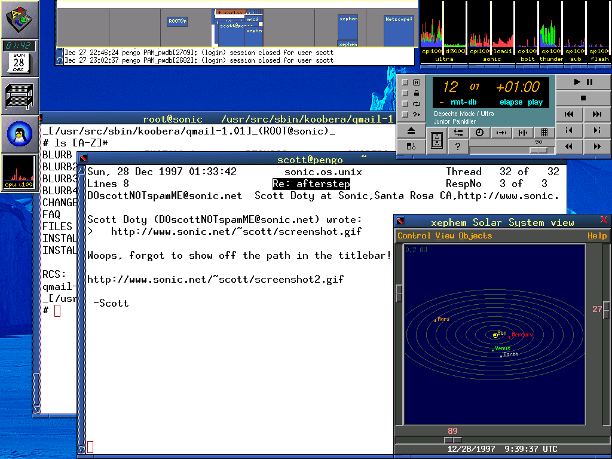Select the Earth label in solar system view
Screen dimensions: 612x459
[x=510, y=355]
